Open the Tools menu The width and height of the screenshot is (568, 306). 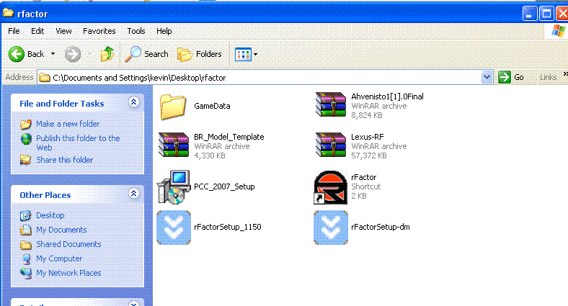pos(136,31)
